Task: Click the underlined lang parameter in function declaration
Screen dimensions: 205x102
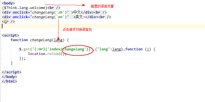Action: click(58, 40)
